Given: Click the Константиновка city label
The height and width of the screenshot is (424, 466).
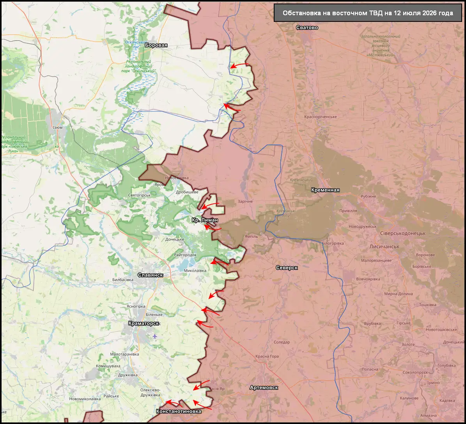Looking at the screenshot, I should click(179, 412).
